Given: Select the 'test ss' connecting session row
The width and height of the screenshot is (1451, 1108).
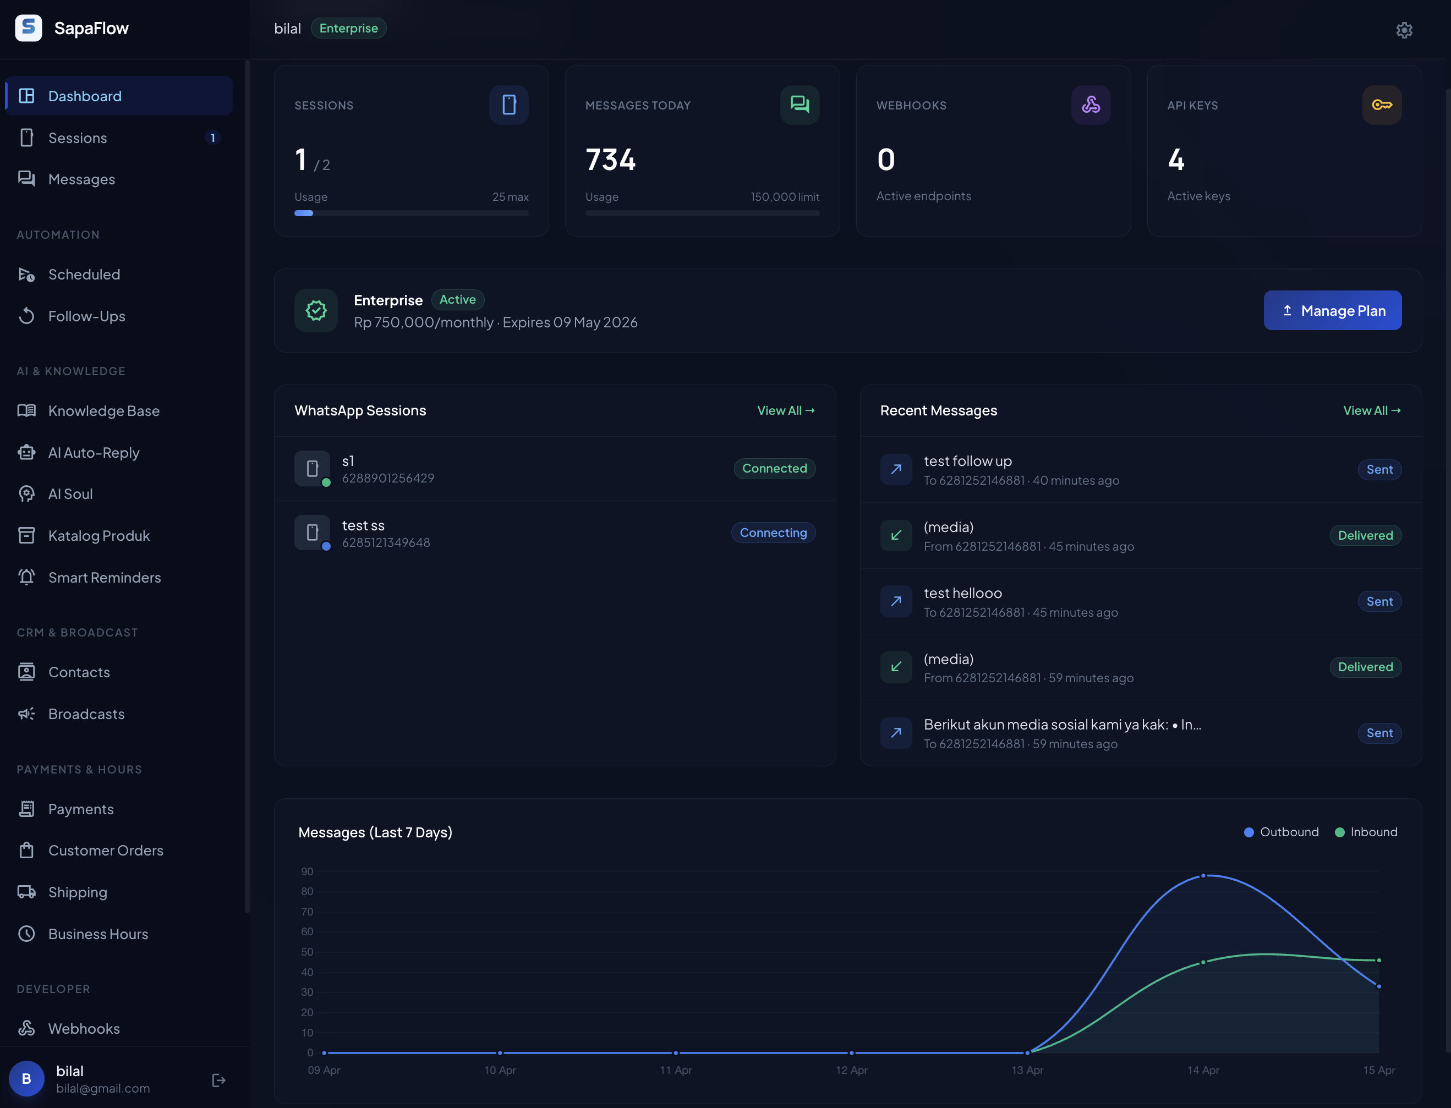Looking at the screenshot, I should 554,533.
